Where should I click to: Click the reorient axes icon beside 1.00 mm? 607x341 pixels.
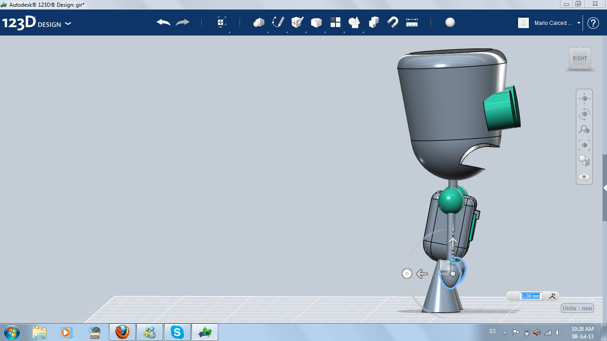tap(553, 296)
